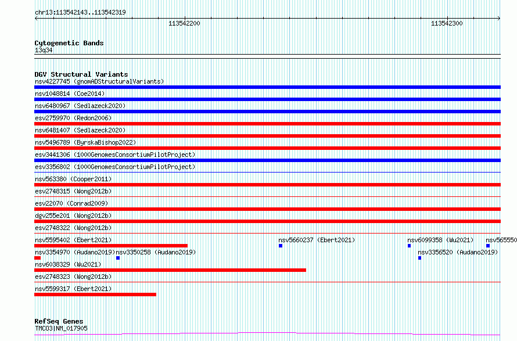This screenshot has height=341, width=517.
Task: Select the esv2748322 (Wong2012b) label
Action: point(73,228)
